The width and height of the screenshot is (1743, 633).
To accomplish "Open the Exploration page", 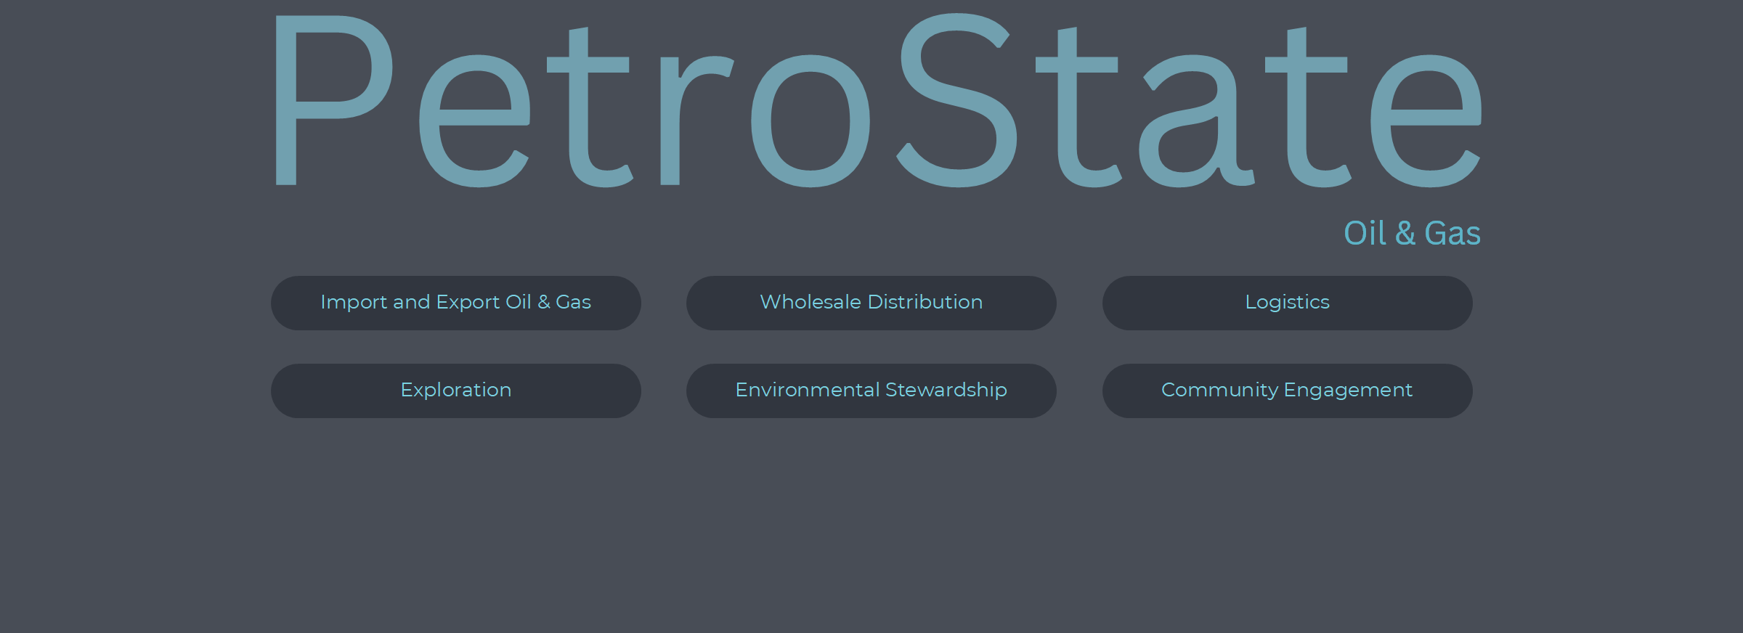I will (x=455, y=391).
